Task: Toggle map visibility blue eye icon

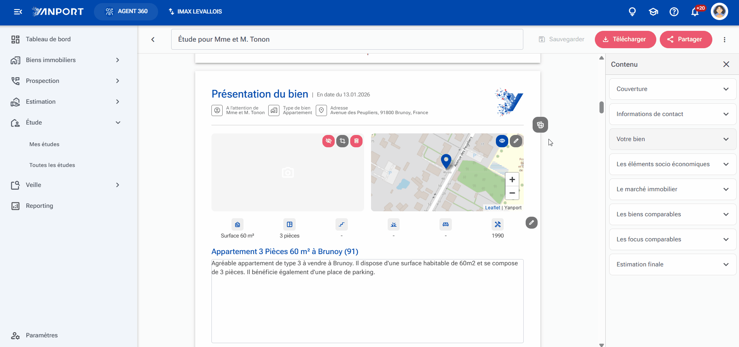Action: click(502, 141)
